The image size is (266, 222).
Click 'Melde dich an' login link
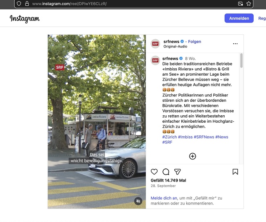(164, 198)
